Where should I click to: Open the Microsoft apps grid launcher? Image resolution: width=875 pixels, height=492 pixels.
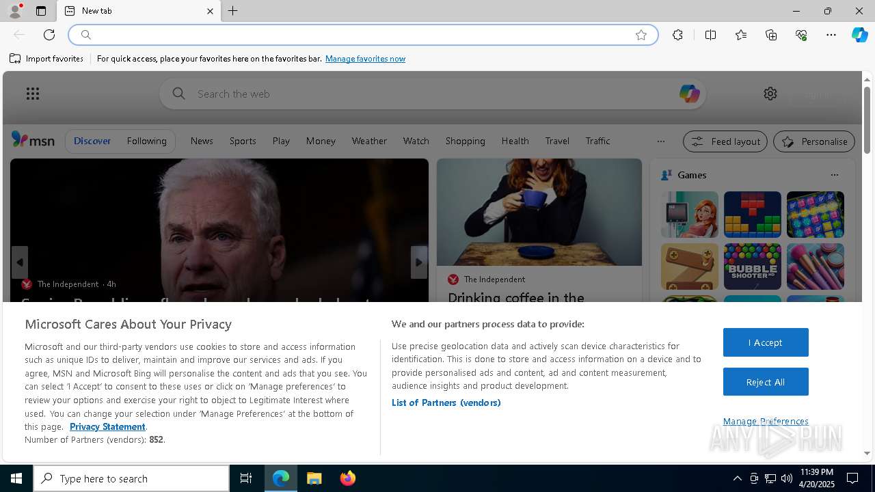coord(33,94)
